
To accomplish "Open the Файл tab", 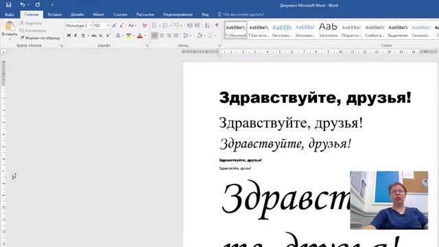I will pyautogui.click(x=10, y=14).
